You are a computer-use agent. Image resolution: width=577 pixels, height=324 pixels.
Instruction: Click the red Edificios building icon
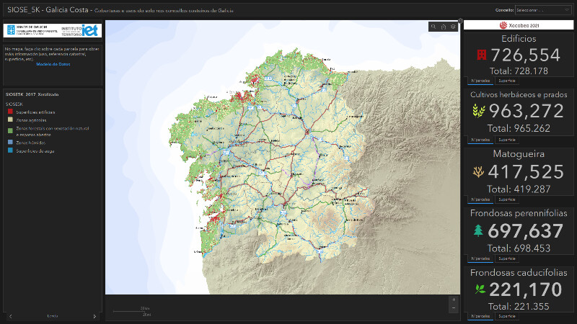pyautogui.click(x=481, y=55)
